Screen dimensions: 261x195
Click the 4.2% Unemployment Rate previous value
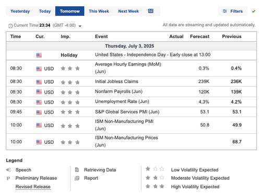pyautogui.click(x=236, y=102)
